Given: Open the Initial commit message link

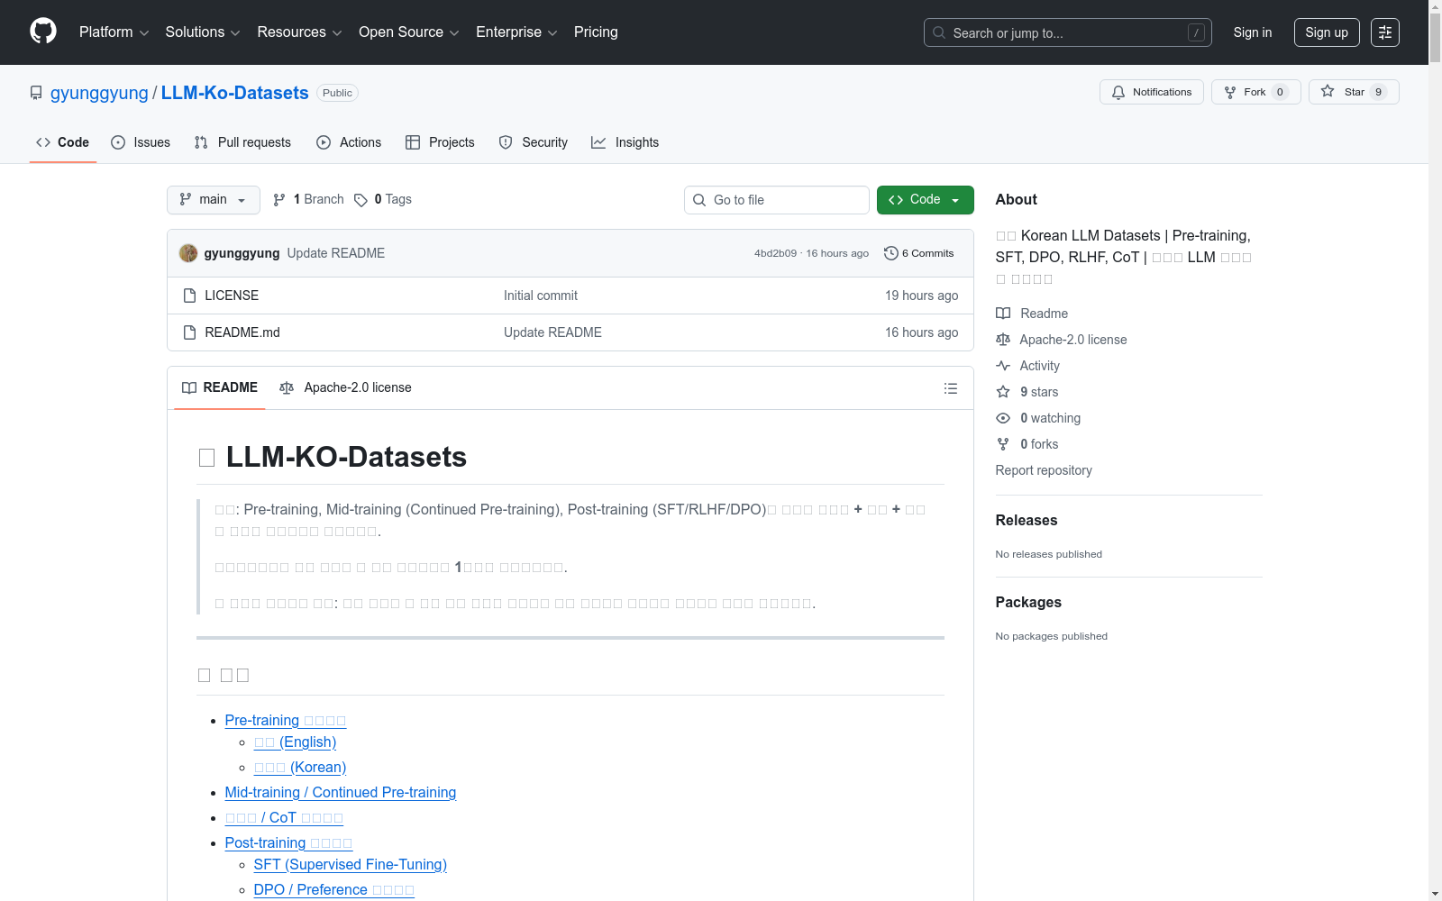Looking at the screenshot, I should (x=541, y=296).
